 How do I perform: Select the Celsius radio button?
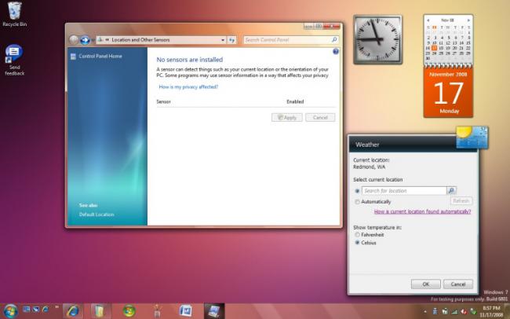click(357, 243)
